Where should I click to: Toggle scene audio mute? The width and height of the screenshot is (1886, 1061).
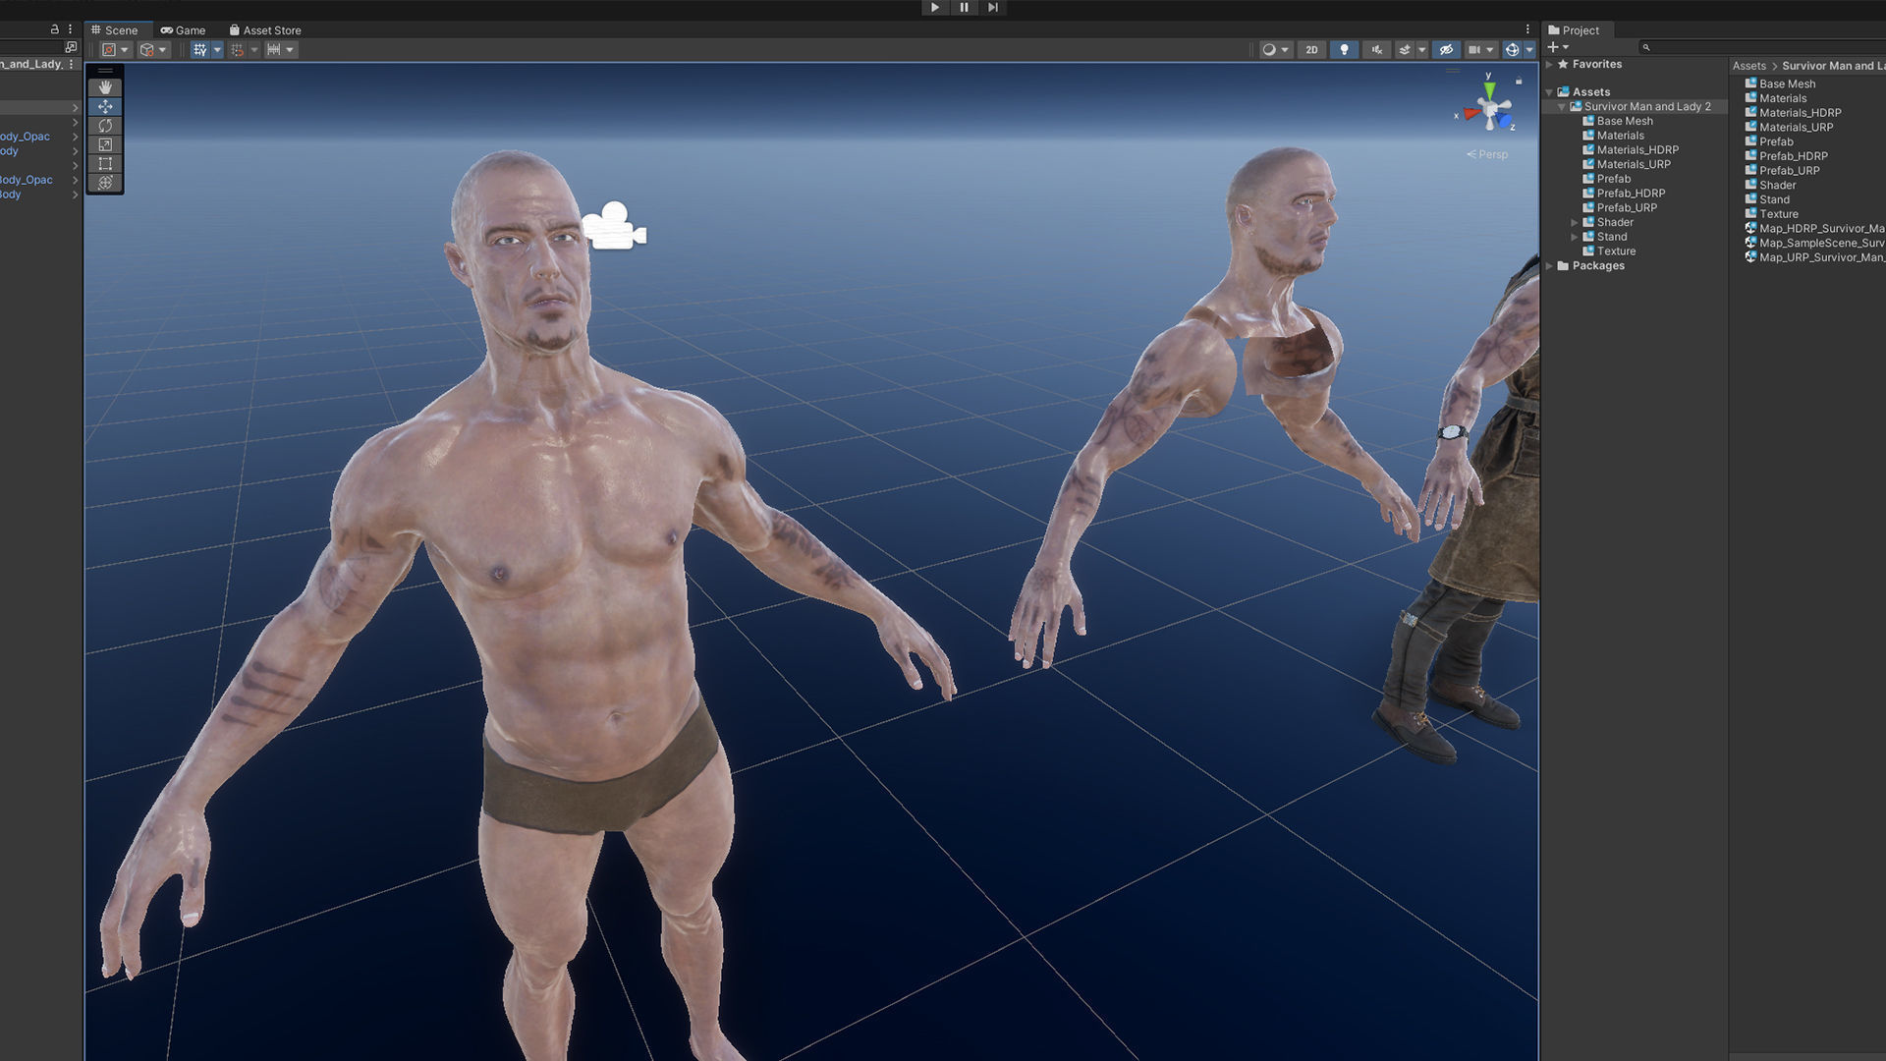coord(1376,50)
